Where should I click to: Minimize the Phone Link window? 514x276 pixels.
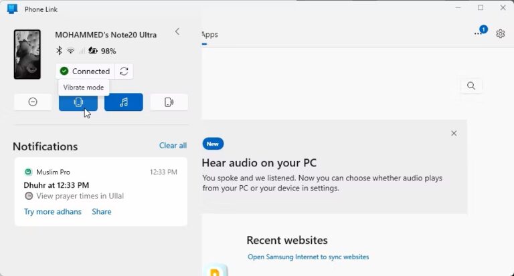pos(458,7)
